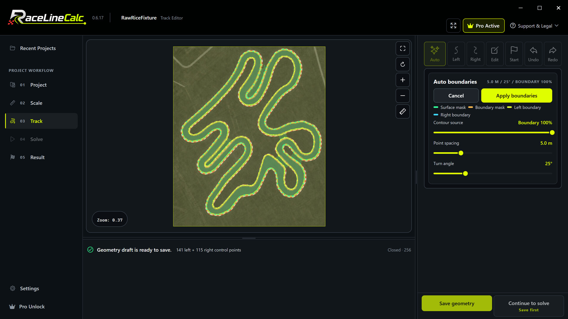This screenshot has width=568, height=319.
Task: Open the 05 Result workflow step
Action: click(x=41, y=157)
